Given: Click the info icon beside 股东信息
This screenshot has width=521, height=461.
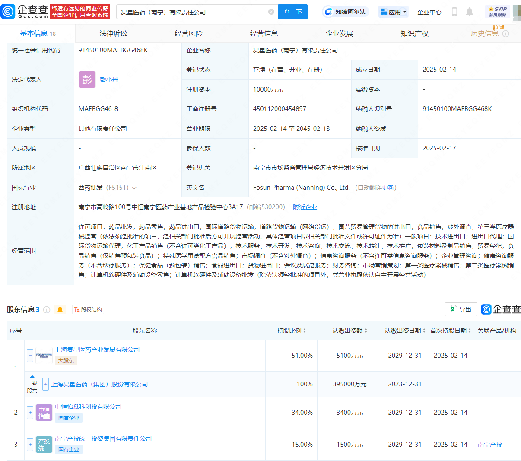Looking at the screenshot, I should [x=47, y=310].
